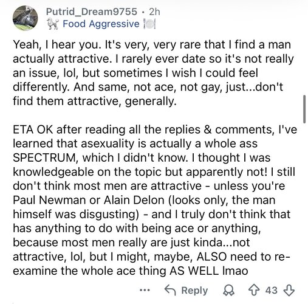Click the name Alain Delon in comment
This screenshot has height=304, width=308.
pyautogui.click(x=134, y=200)
